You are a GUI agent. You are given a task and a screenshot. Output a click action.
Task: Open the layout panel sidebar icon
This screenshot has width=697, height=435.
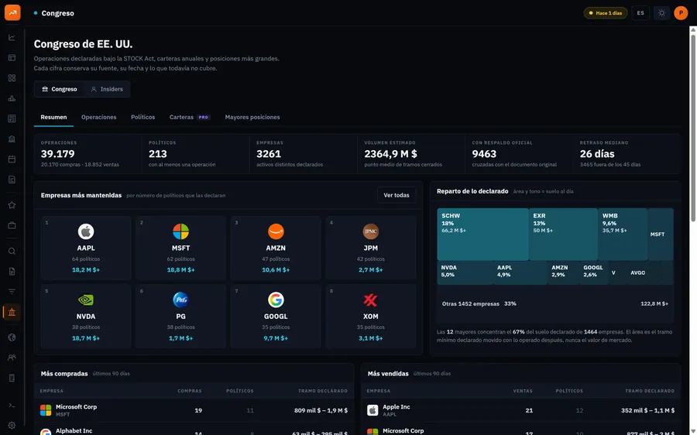[x=12, y=58]
